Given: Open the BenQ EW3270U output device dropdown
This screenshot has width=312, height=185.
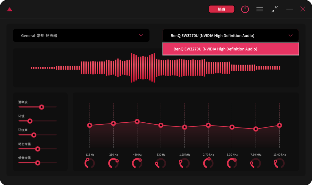Looking at the screenshot, I should tap(231, 35).
